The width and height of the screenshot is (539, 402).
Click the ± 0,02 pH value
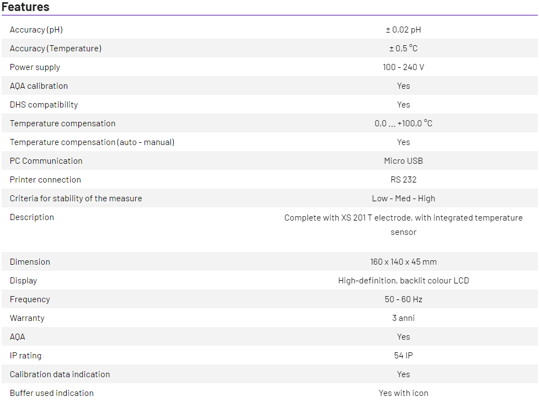coord(403,30)
